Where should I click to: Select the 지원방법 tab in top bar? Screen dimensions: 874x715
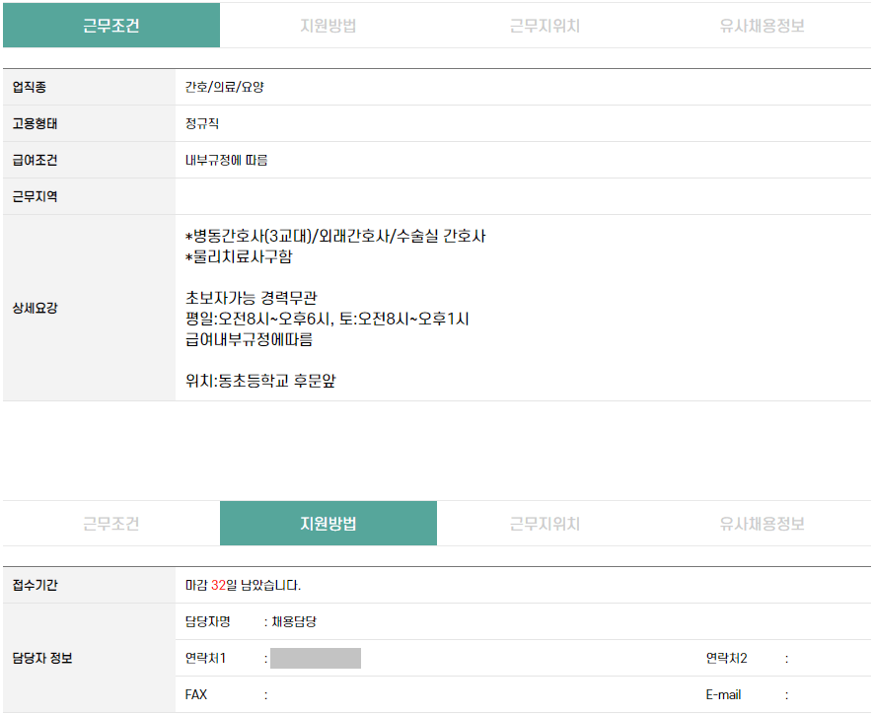point(328,26)
